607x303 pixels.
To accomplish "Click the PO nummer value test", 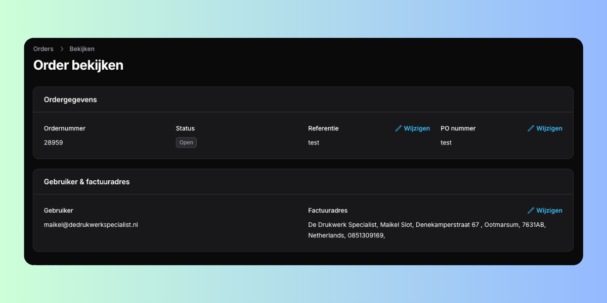I will point(446,142).
